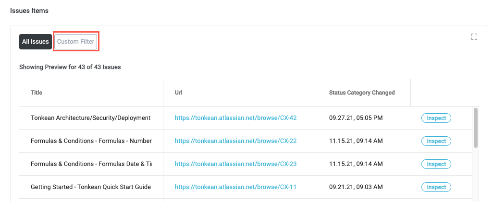This screenshot has width=493, height=202.
Task: Visit the CX-11 issue URL
Action: 235,187
